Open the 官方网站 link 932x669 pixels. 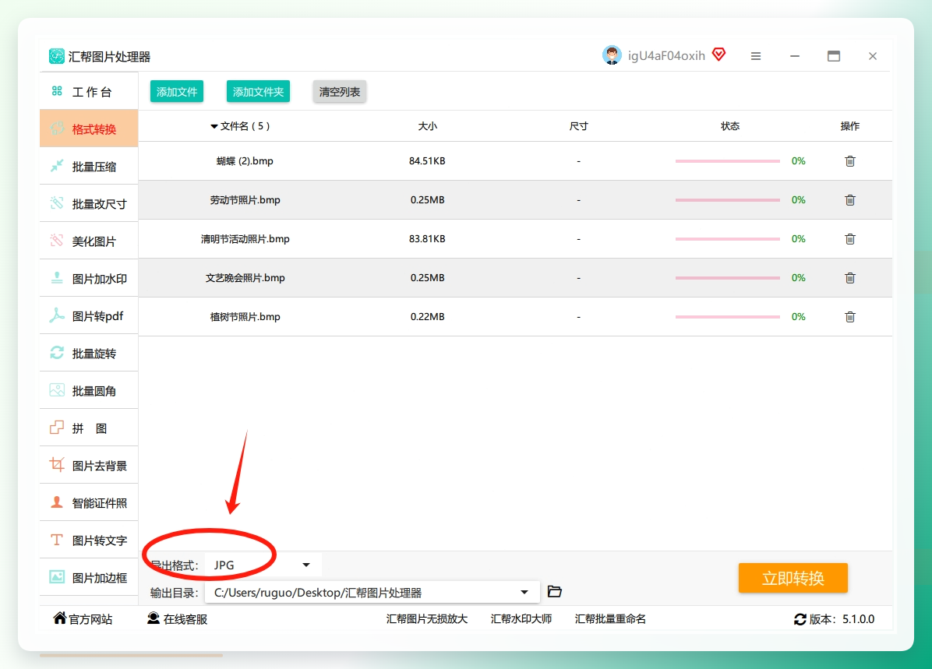click(83, 619)
